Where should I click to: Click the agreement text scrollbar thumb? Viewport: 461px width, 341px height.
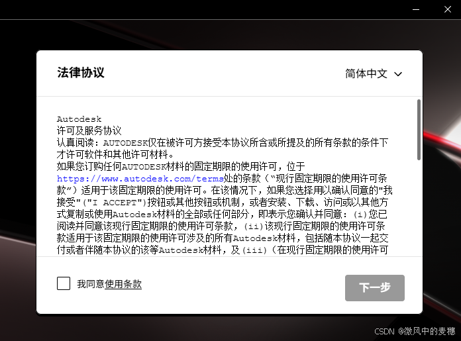pyautogui.click(x=419, y=130)
